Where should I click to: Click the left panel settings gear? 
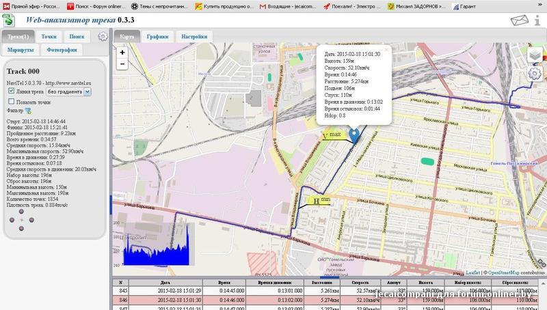tap(103, 36)
